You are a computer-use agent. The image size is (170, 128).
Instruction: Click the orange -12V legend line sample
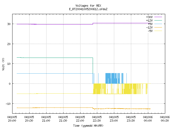[158, 27]
